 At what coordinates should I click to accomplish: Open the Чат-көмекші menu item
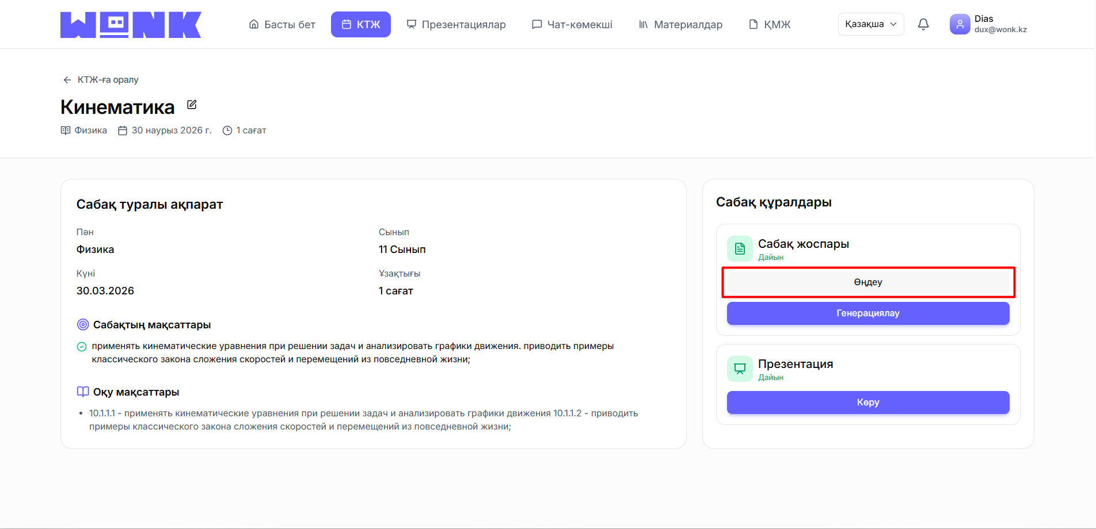click(572, 25)
